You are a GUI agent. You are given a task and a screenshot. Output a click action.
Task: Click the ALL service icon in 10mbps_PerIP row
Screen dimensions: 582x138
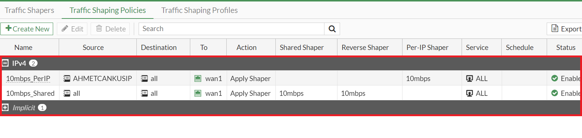(x=469, y=78)
